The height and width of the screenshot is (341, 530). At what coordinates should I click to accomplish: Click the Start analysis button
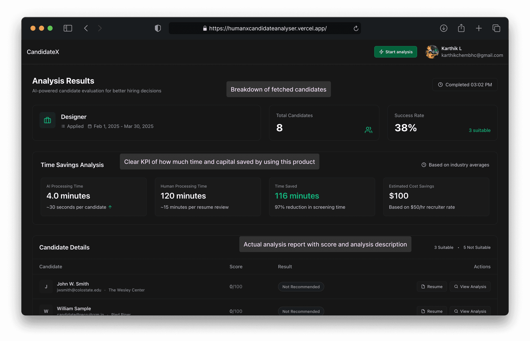pos(395,52)
